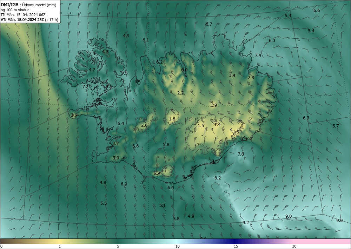Click the colour scale label '15'

point(236,246)
